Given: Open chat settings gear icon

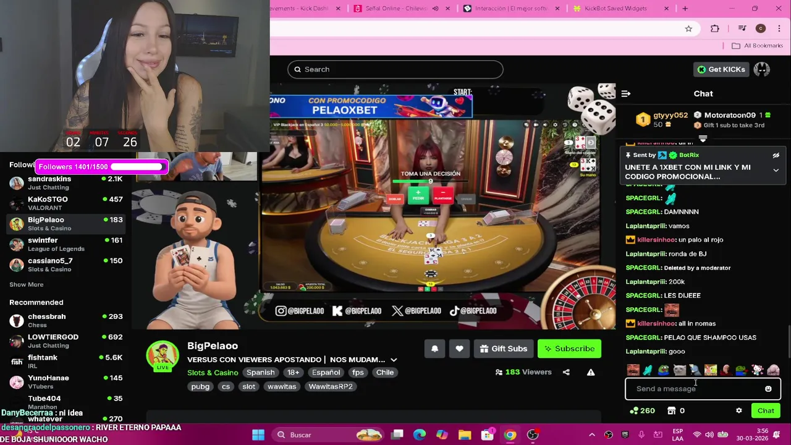Looking at the screenshot, I should (738, 410).
